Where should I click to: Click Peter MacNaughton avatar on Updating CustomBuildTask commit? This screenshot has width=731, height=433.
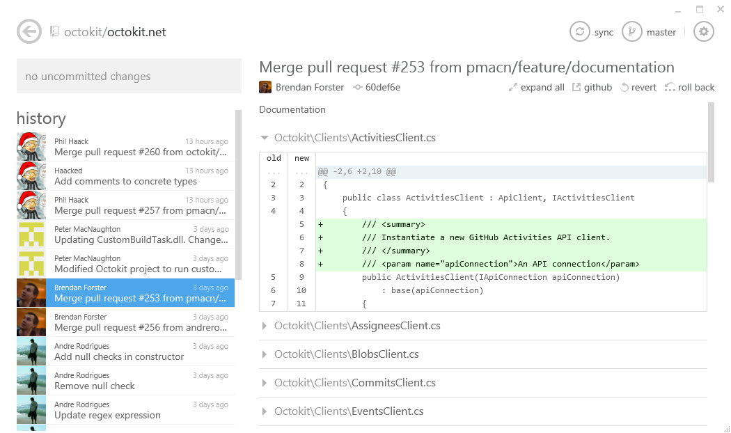[x=31, y=235]
